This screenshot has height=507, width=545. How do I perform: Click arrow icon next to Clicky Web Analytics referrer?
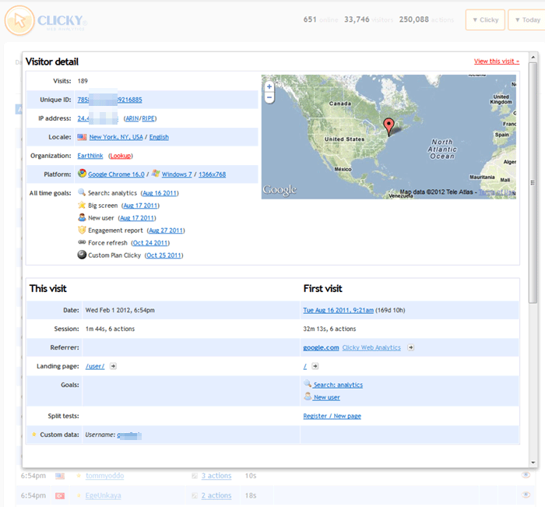point(410,347)
